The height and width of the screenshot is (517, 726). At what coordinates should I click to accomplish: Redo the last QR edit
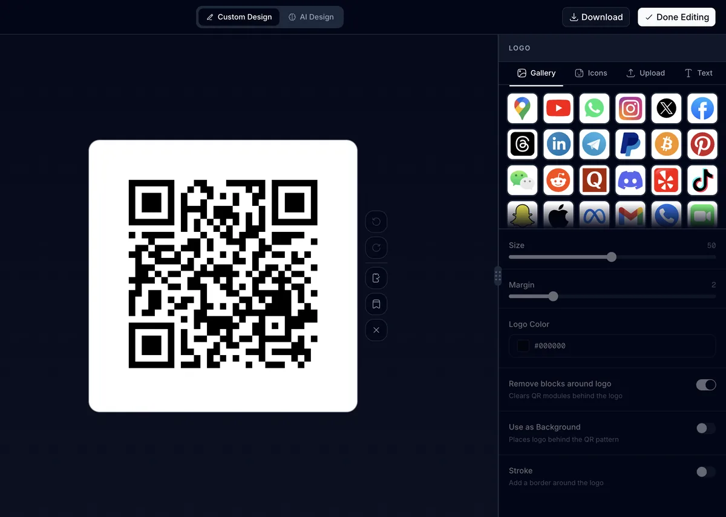(376, 248)
